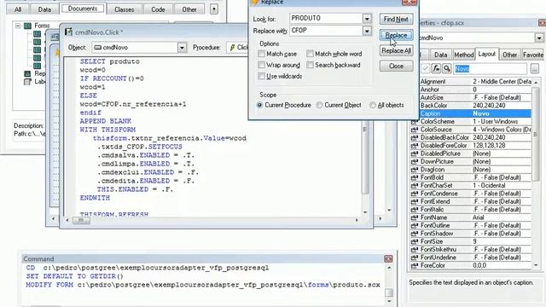Click the icon beside ForeColor property
Image resolution: width=546 pixels, height=307 pixels.
(x=415, y=265)
